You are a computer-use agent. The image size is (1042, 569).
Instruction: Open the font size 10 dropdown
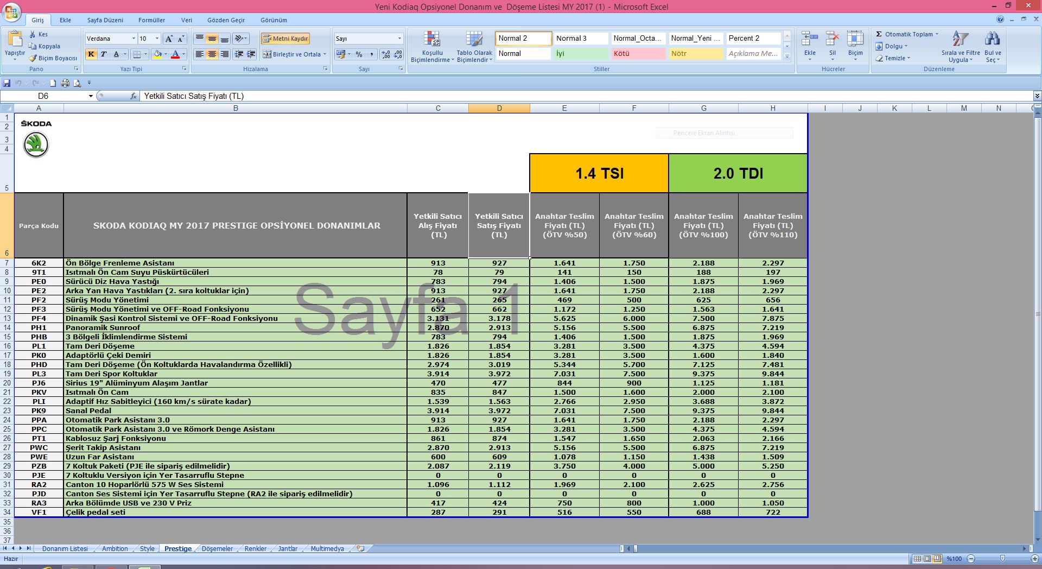coord(157,39)
